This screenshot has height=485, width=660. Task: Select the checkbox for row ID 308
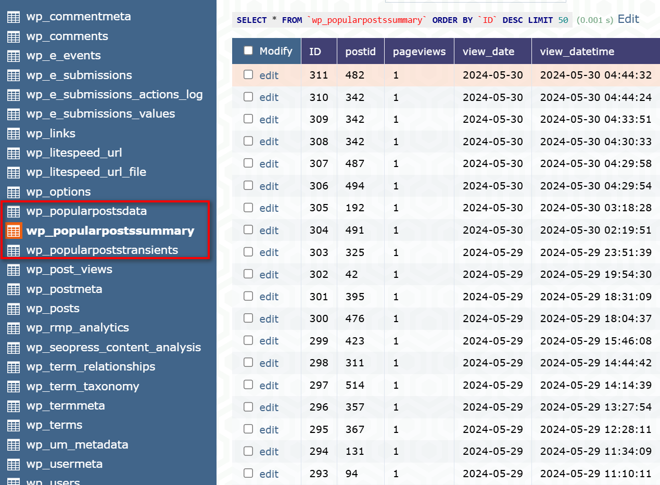tap(248, 141)
